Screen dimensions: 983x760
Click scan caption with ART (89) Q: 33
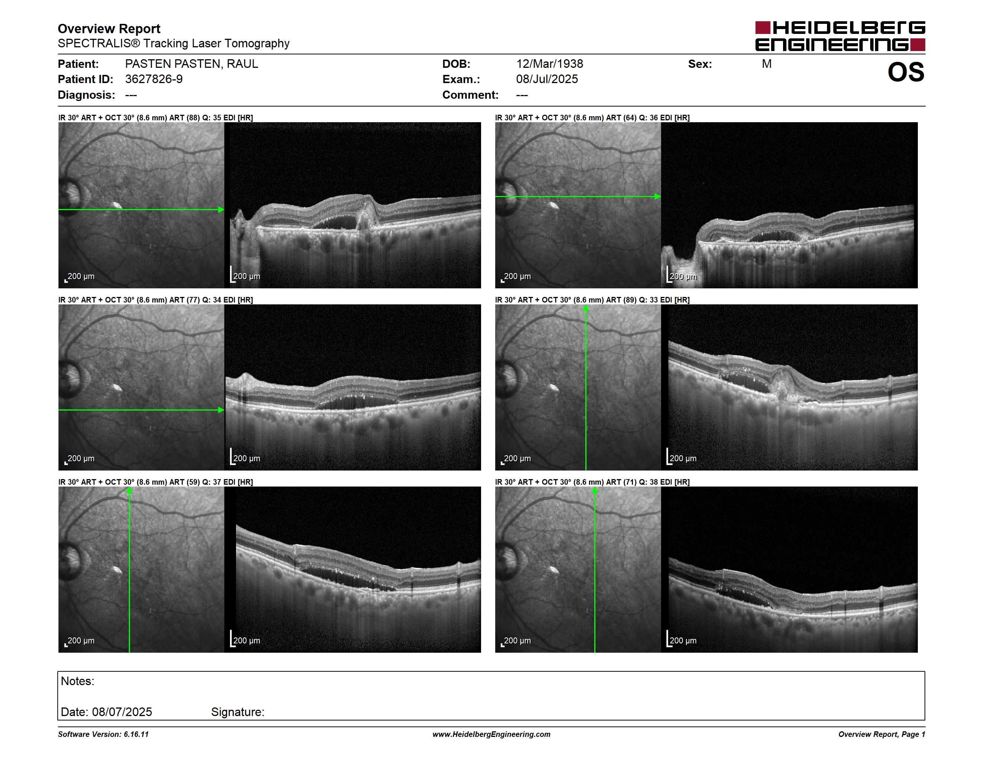tap(592, 300)
